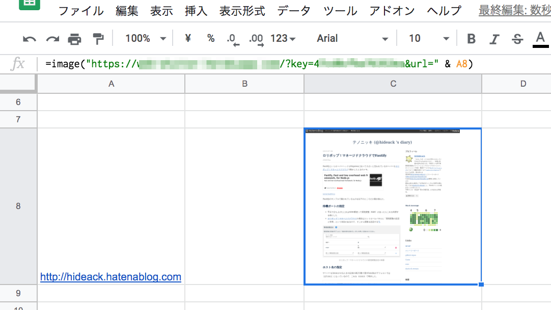Viewport: 551px width, 310px height.
Task: Apply strikethrough formatting
Action: point(516,38)
